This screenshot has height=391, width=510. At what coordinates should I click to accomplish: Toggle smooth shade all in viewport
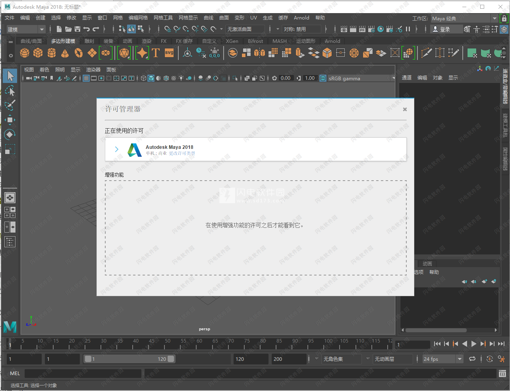coord(151,78)
